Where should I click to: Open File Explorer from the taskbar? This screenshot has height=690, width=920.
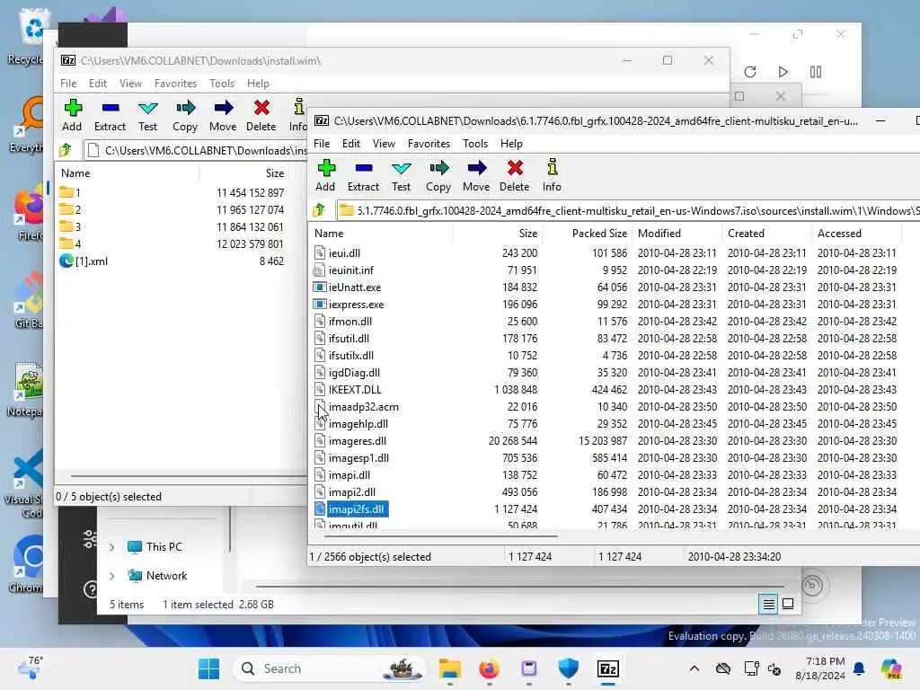click(449, 668)
